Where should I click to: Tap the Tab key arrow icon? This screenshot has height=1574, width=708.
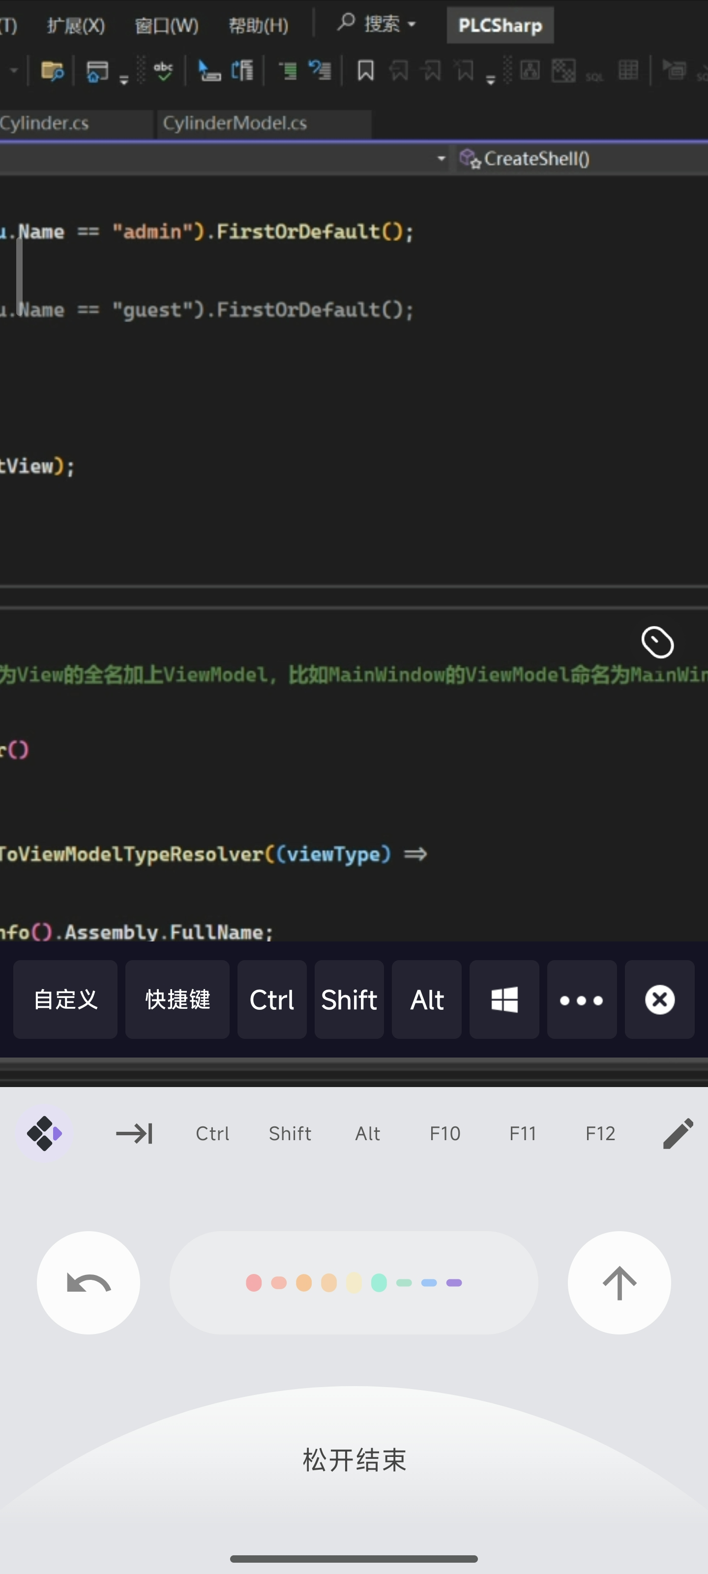[x=134, y=1133]
